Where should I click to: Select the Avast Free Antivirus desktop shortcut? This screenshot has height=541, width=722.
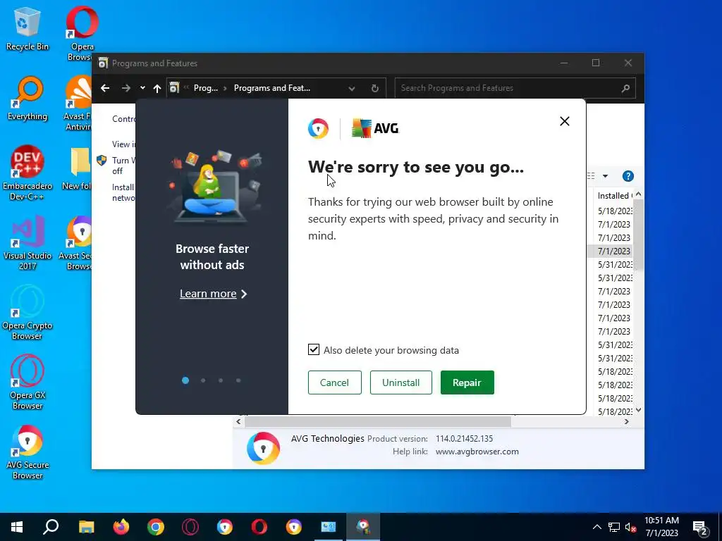(x=78, y=103)
